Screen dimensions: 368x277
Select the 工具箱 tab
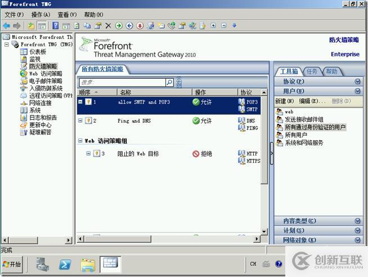point(289,72)
